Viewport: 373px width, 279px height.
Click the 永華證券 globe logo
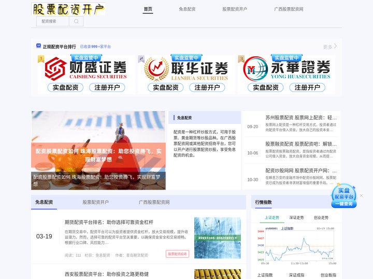tap(255, 69)
